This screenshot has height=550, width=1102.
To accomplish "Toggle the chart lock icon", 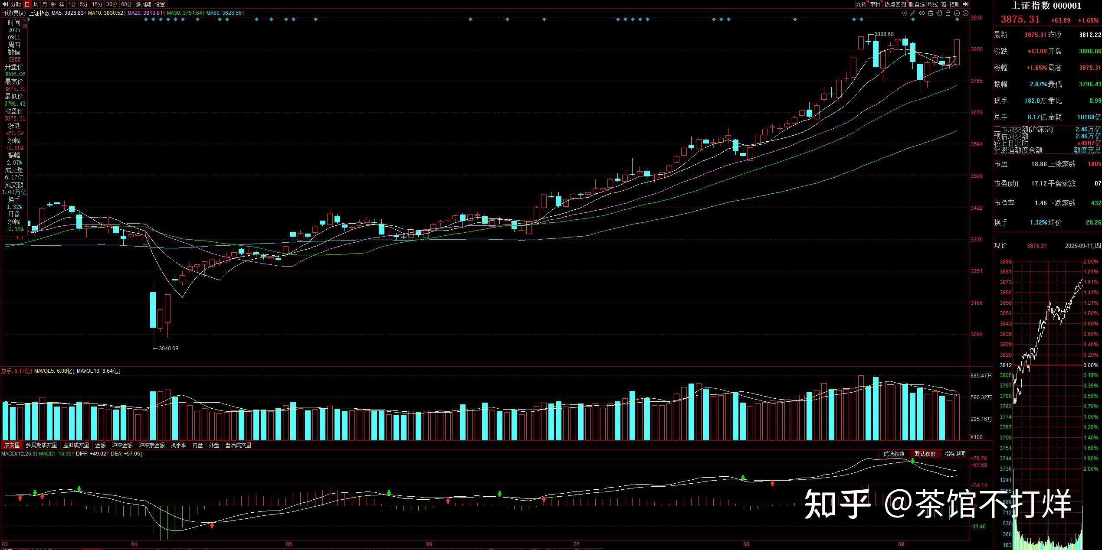I will 948,13.
